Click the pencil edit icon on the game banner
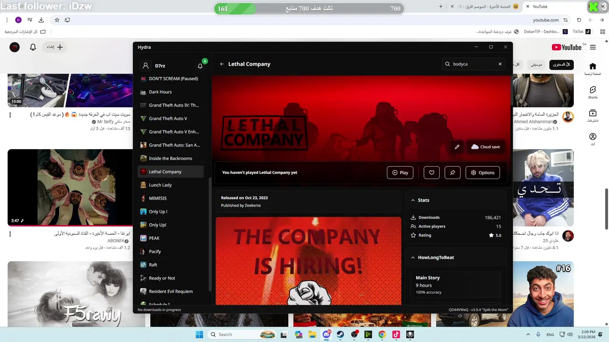The height and width of the screenshot is (342, 609). coord(457,147)
